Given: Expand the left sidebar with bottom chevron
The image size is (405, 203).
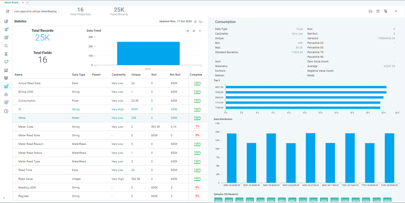Looking at the screenshot, I should [4, 198].
